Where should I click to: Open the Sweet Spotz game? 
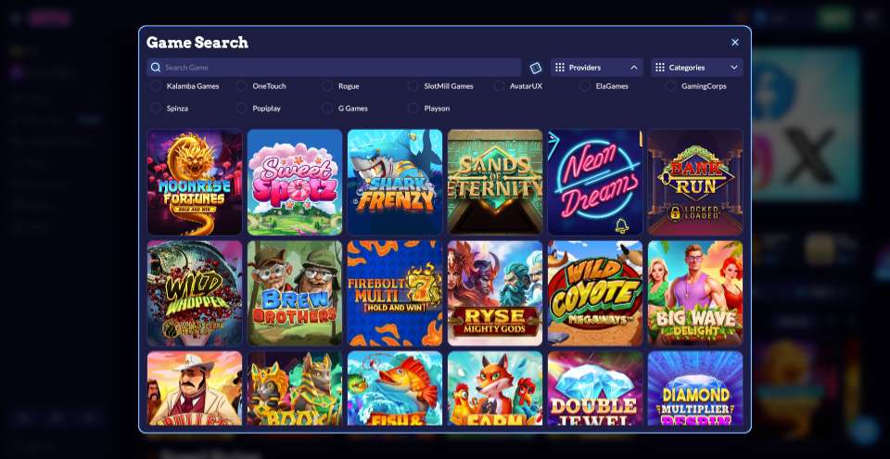295,183
